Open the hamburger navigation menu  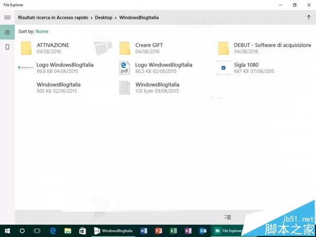[7, 17]
